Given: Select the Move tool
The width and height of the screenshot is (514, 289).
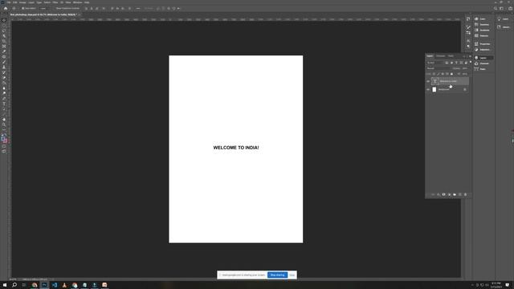Looking at the screenshot, I should 4,20.
